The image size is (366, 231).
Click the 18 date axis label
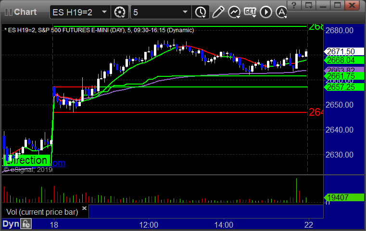[x=54, y=225]
